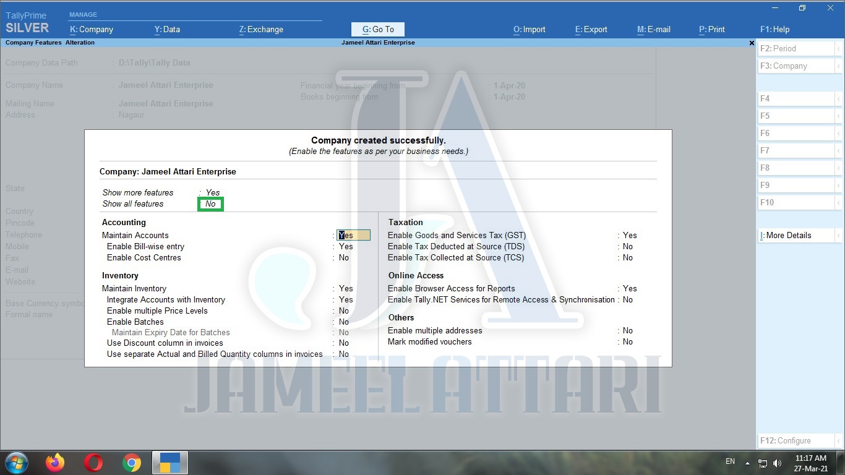Viewport: 845px width, 475px height.
Task: Open the M: E-mail menu
Action: (x=654, y=29)
